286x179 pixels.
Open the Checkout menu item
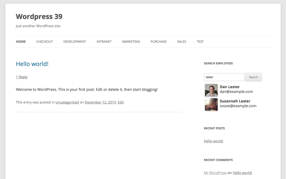pos(44,41)
